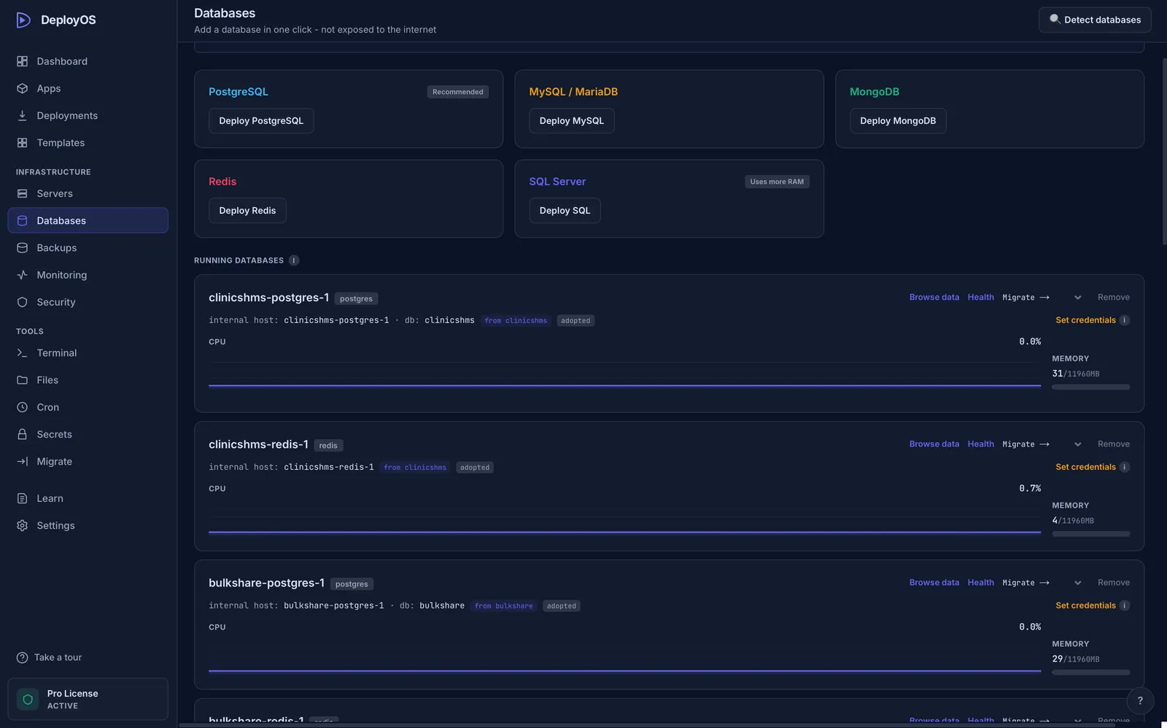Click Deploy SQL button

[565, 211]
